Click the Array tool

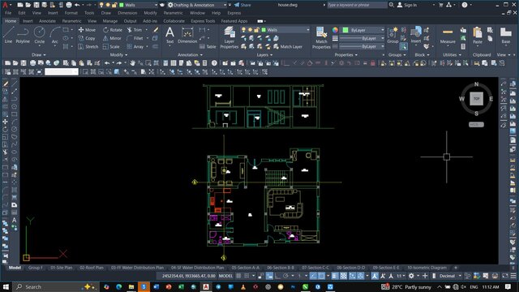pos(135,47)
